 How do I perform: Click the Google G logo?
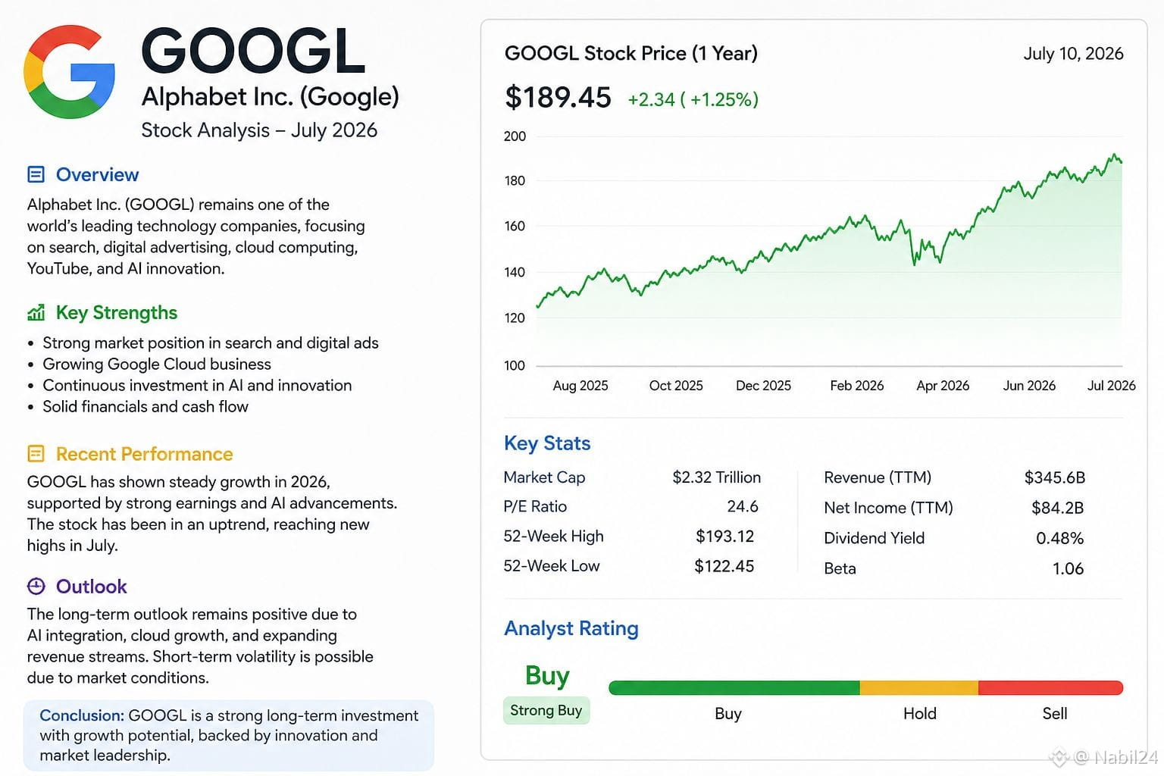(x=69, y=72)
